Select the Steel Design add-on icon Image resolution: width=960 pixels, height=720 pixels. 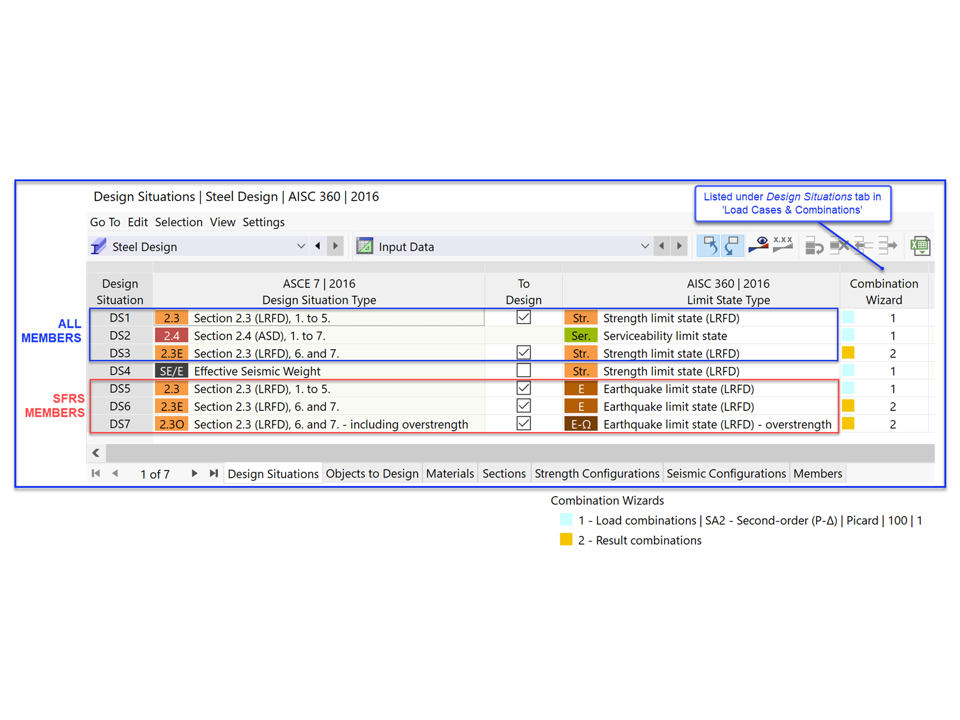coord(98,246)
